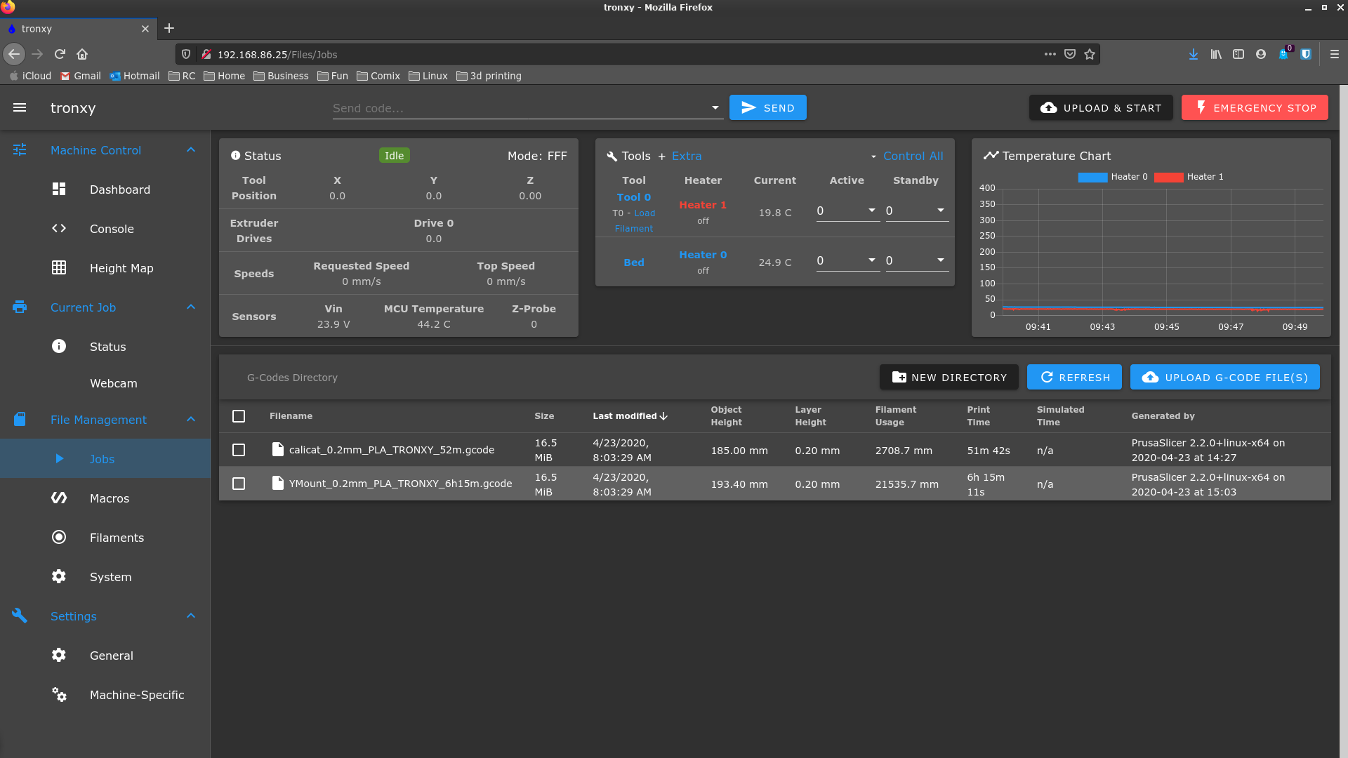Check the YMount_0.2mm_PLA_TRONXY_6h15m.gcode checkbox

click(239, 484)
